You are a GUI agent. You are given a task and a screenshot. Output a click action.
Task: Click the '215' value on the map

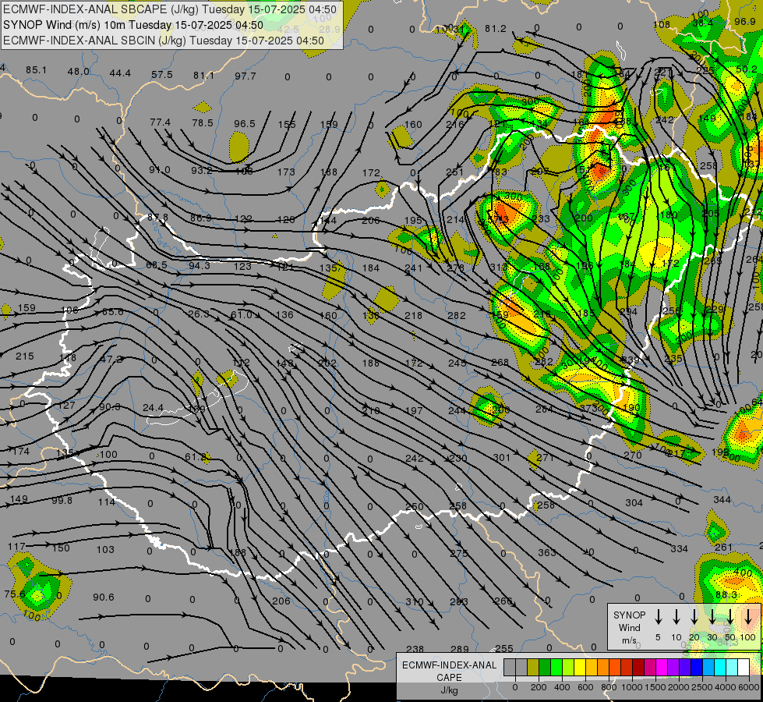(25, 356)
